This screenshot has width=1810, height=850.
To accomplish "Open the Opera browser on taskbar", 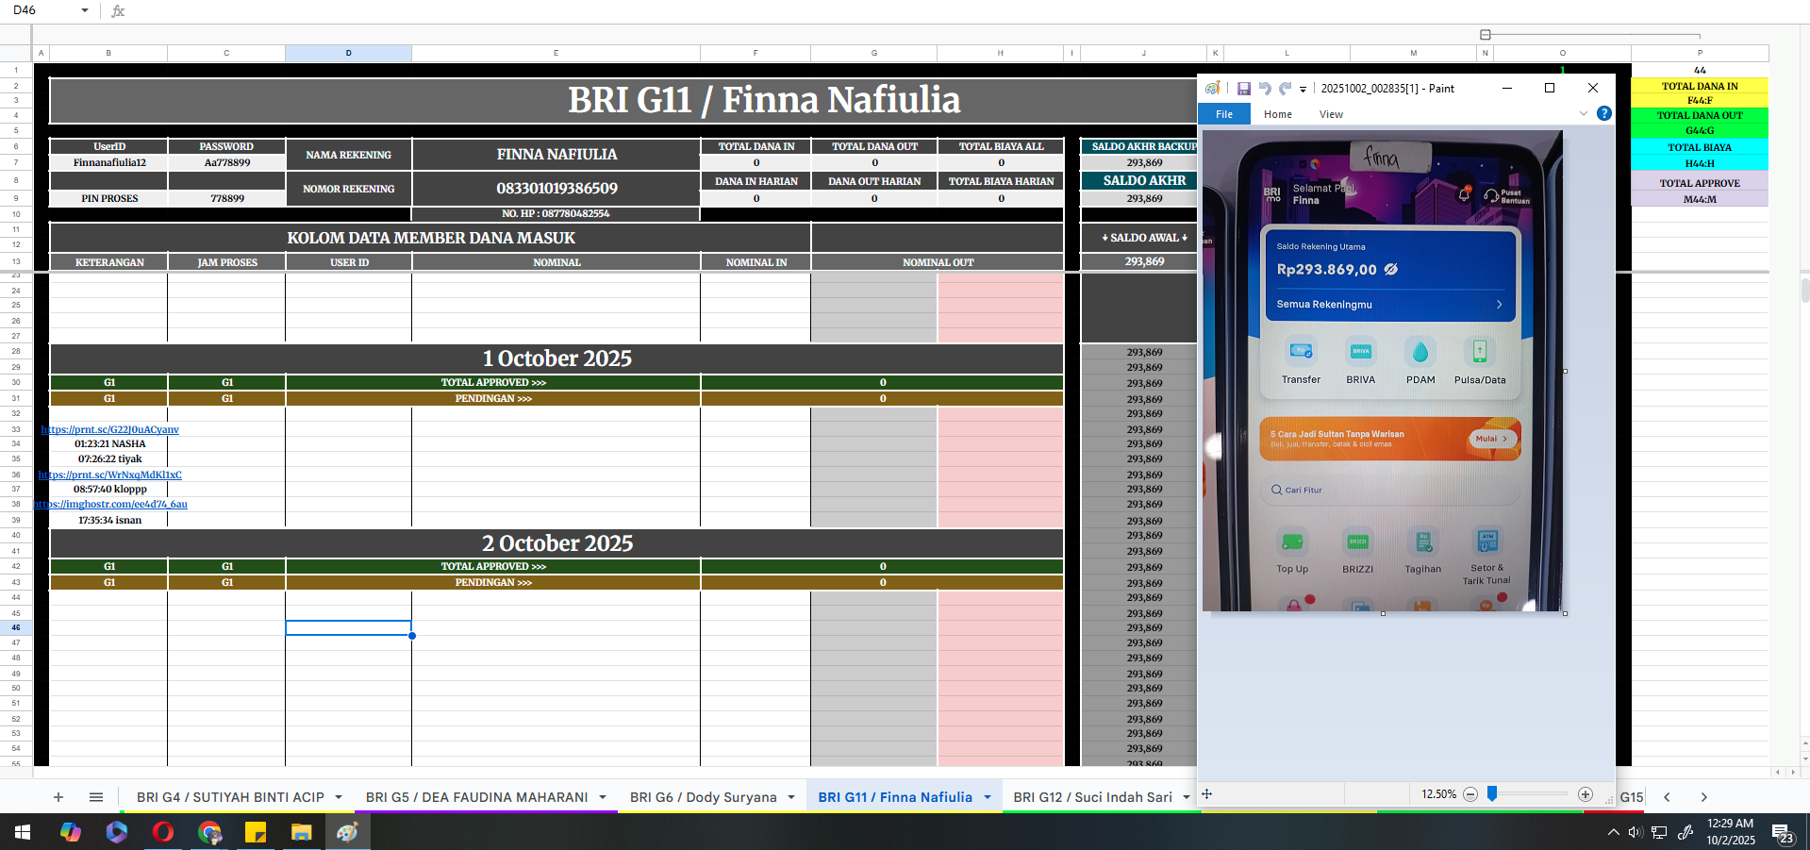I will pos(163,832).
